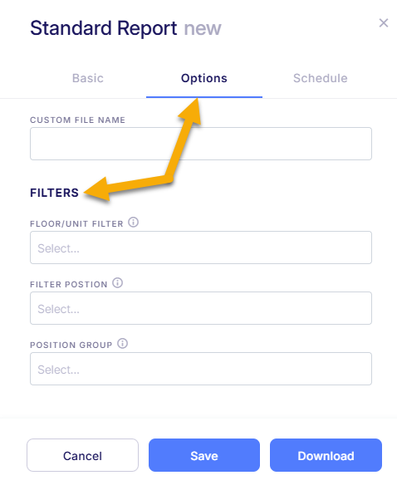Click the FILTERS section heading

[54, 193]
